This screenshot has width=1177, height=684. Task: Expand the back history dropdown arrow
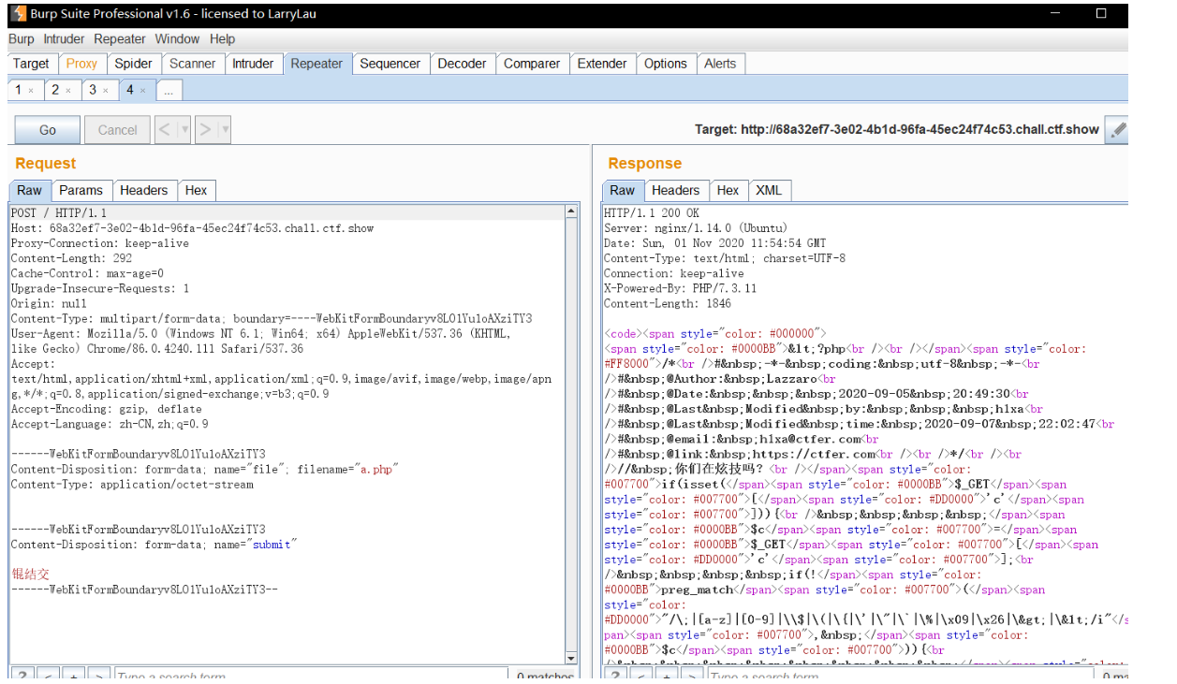(x=184, y=130)
